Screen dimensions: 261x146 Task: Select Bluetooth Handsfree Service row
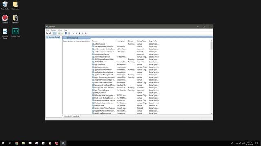coord(125,100)
